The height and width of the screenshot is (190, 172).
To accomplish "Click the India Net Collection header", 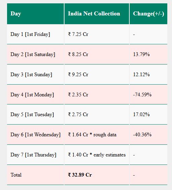I will [x=97, y=14].
